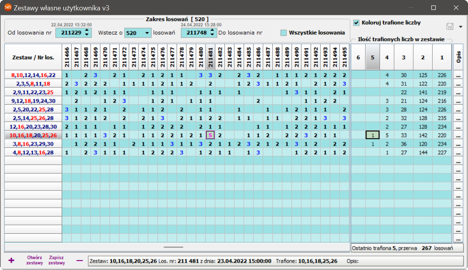The image size is (468, 270).
Task: Select set row 10,16,18,20,25,26
Action: [x=33, y=135]
